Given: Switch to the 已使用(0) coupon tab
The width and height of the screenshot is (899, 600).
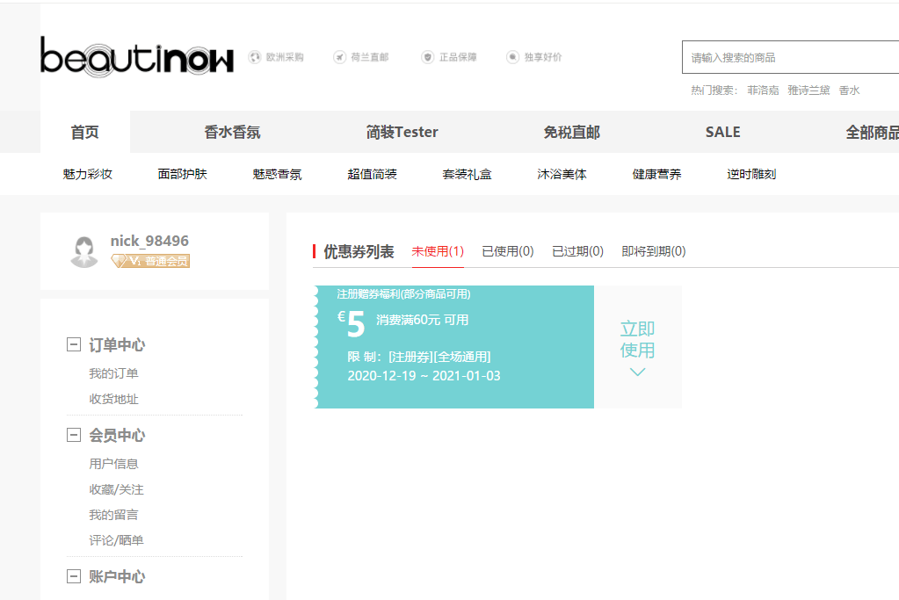Looking at the screenshot, I should coord(508,251).
